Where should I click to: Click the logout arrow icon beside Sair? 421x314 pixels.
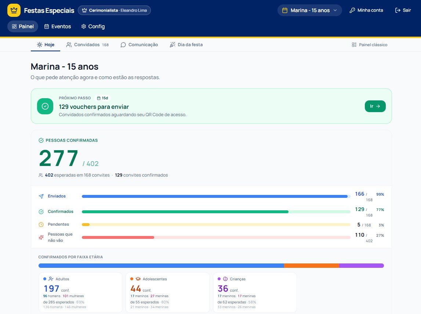pos(398,11)
